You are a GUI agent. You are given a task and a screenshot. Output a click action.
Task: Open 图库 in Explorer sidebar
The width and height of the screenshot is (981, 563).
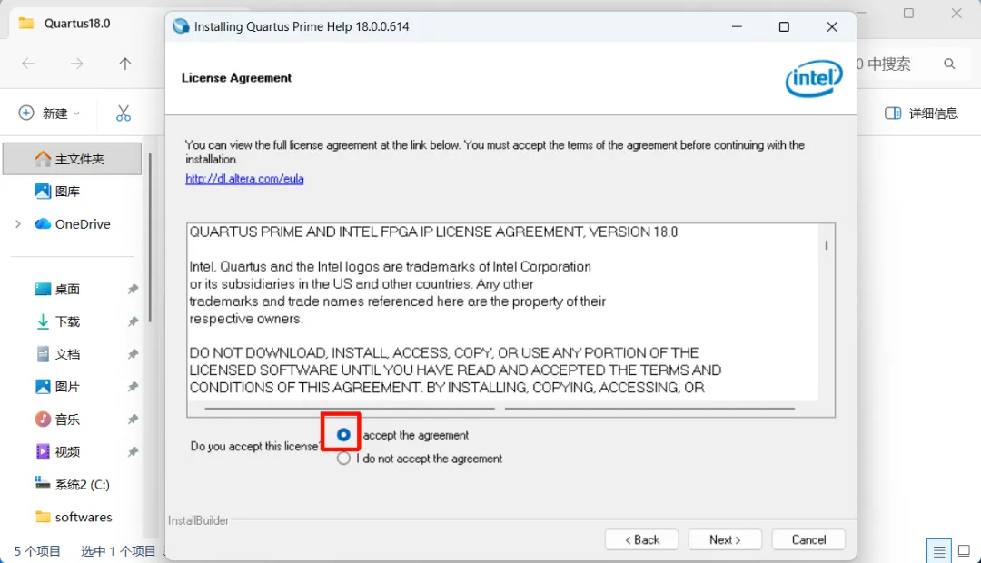pos(67,192)
